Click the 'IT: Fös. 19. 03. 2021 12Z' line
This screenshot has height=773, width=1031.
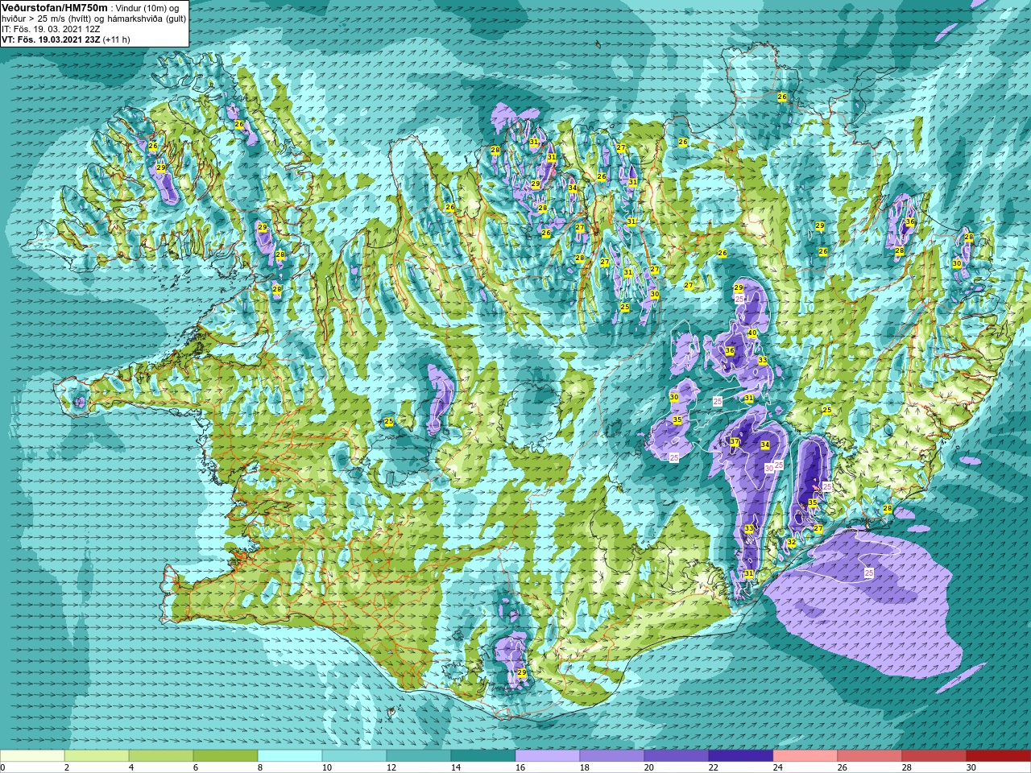[50, 29]
